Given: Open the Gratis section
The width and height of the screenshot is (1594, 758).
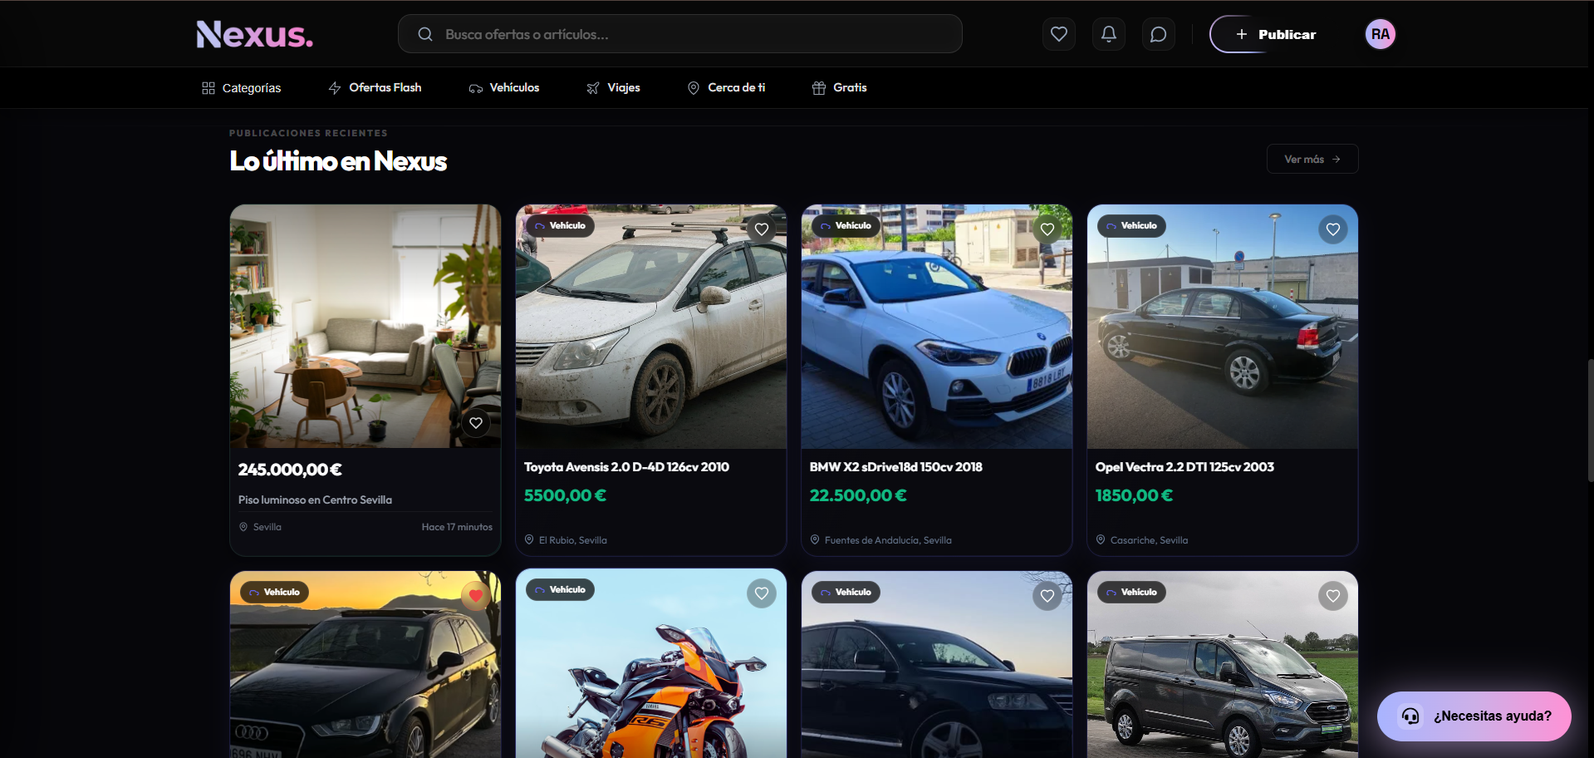Looking at the screenshot, I should (840, 88).
